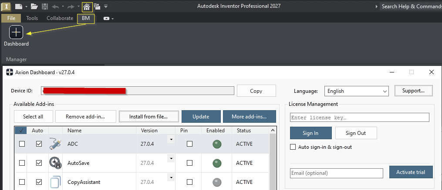
Task: Open version dropdown for AutoSave
Action: 171,158
